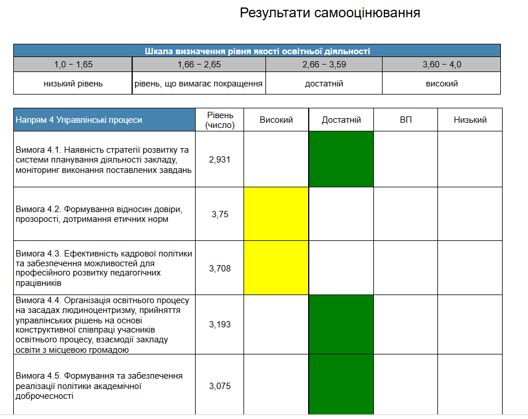Viewport: 528px width, 419px height.
Task: Select the value cell '3,708'
Action: coord(219,268)
